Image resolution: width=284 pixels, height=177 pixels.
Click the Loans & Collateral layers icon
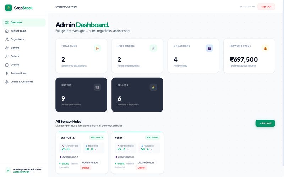[x=7, y=82]
